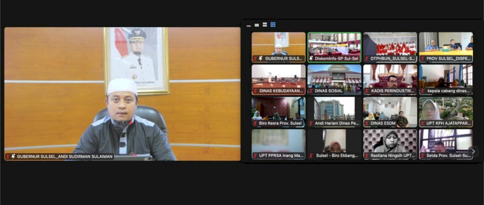Go to next page of participants arrow

[x=474, y=151]
